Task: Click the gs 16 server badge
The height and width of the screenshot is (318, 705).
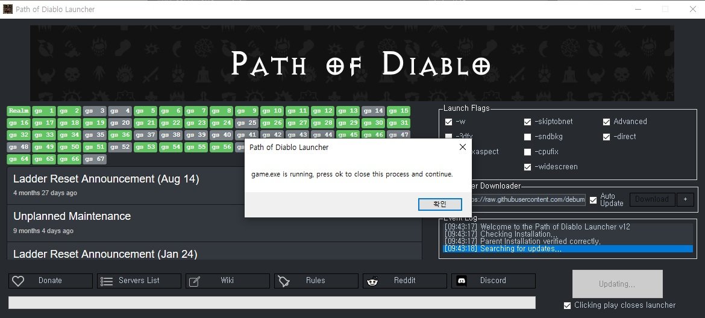Action: (19, 123)
